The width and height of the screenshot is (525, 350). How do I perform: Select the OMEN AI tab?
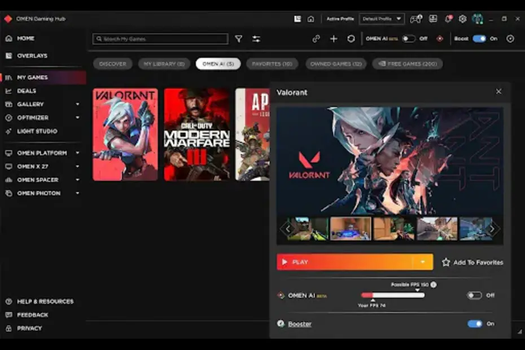(x=218, y=64)
